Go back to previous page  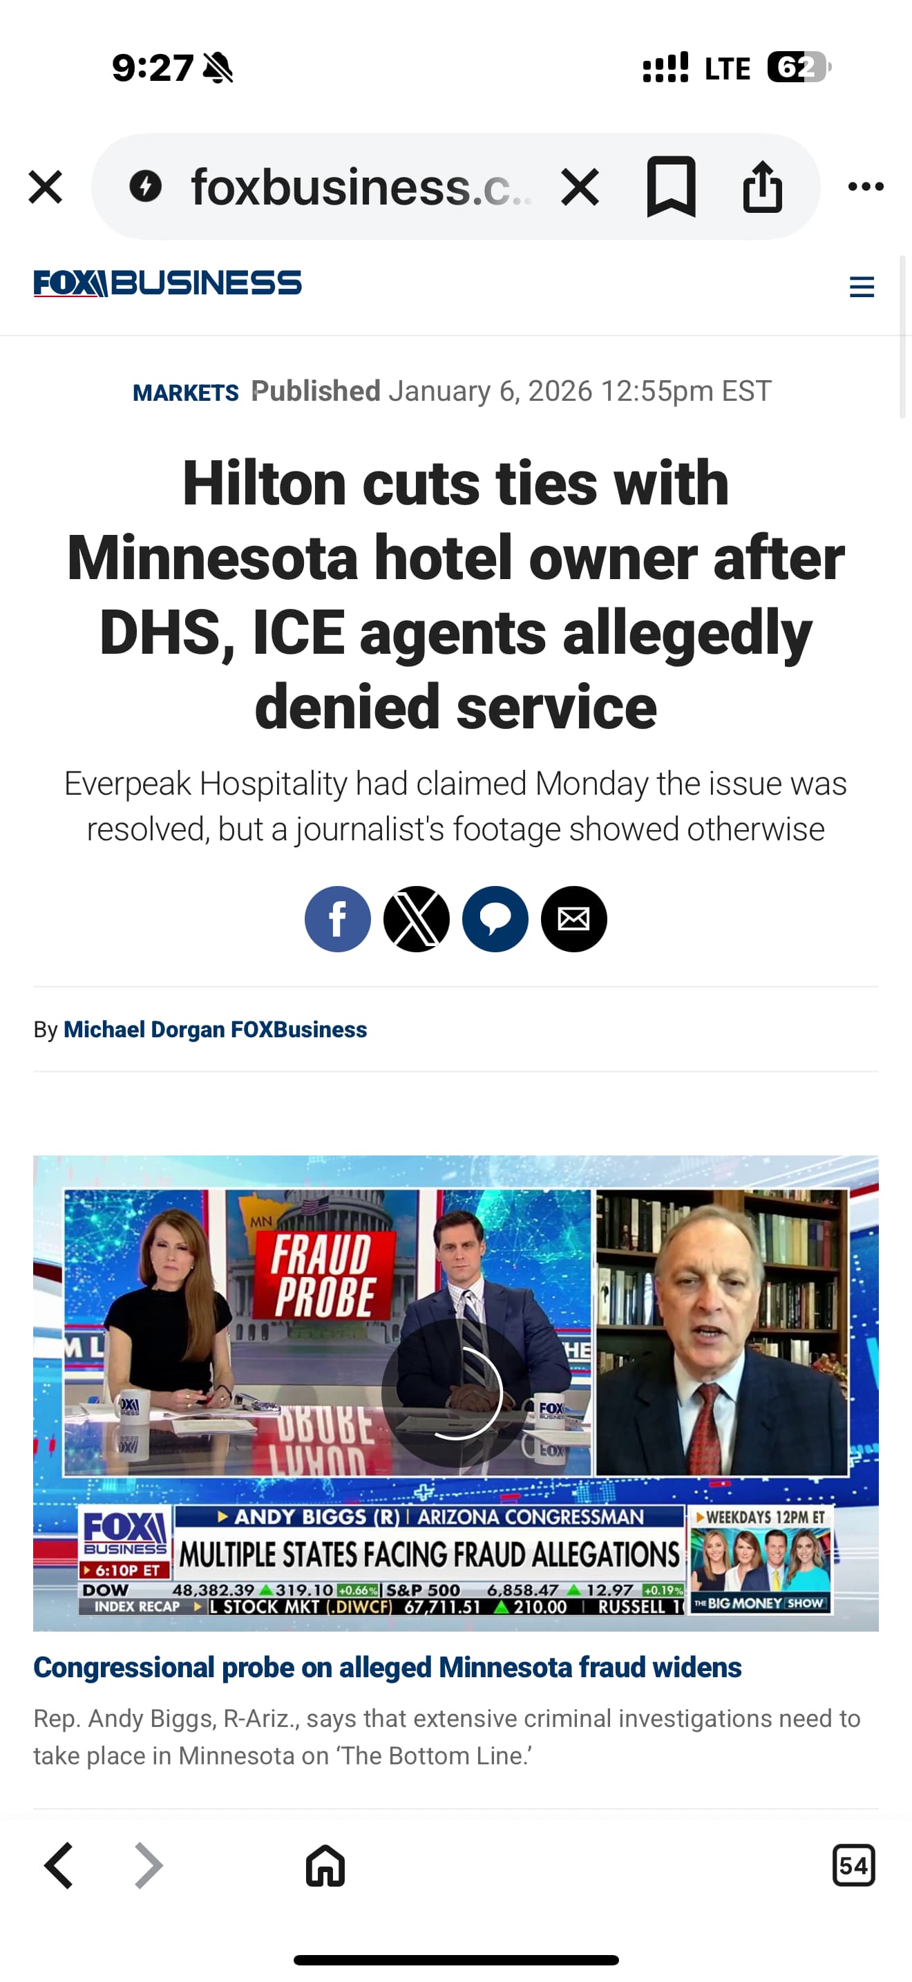59,1865
